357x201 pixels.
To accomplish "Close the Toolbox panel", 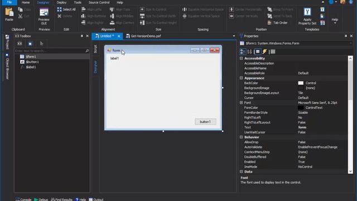I will 87,36.
